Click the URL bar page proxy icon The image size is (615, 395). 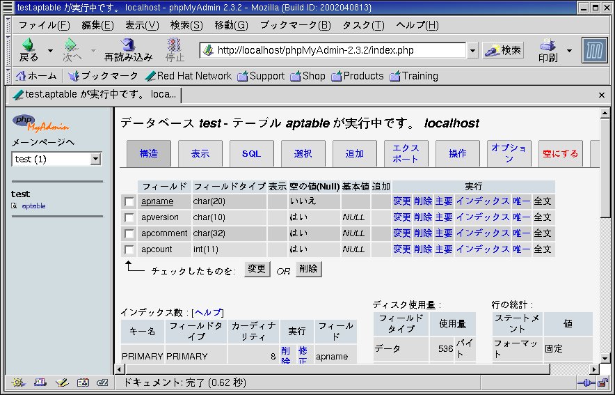[x=208, y=50]
